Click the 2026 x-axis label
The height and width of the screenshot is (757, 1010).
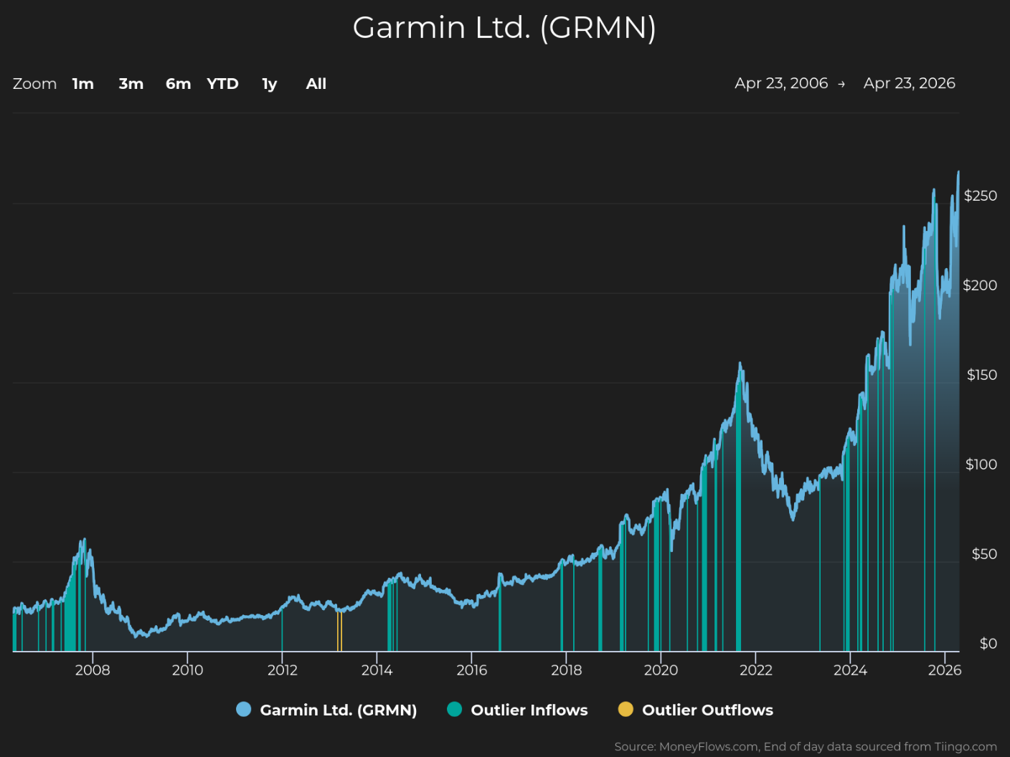(x=945, y=670)
